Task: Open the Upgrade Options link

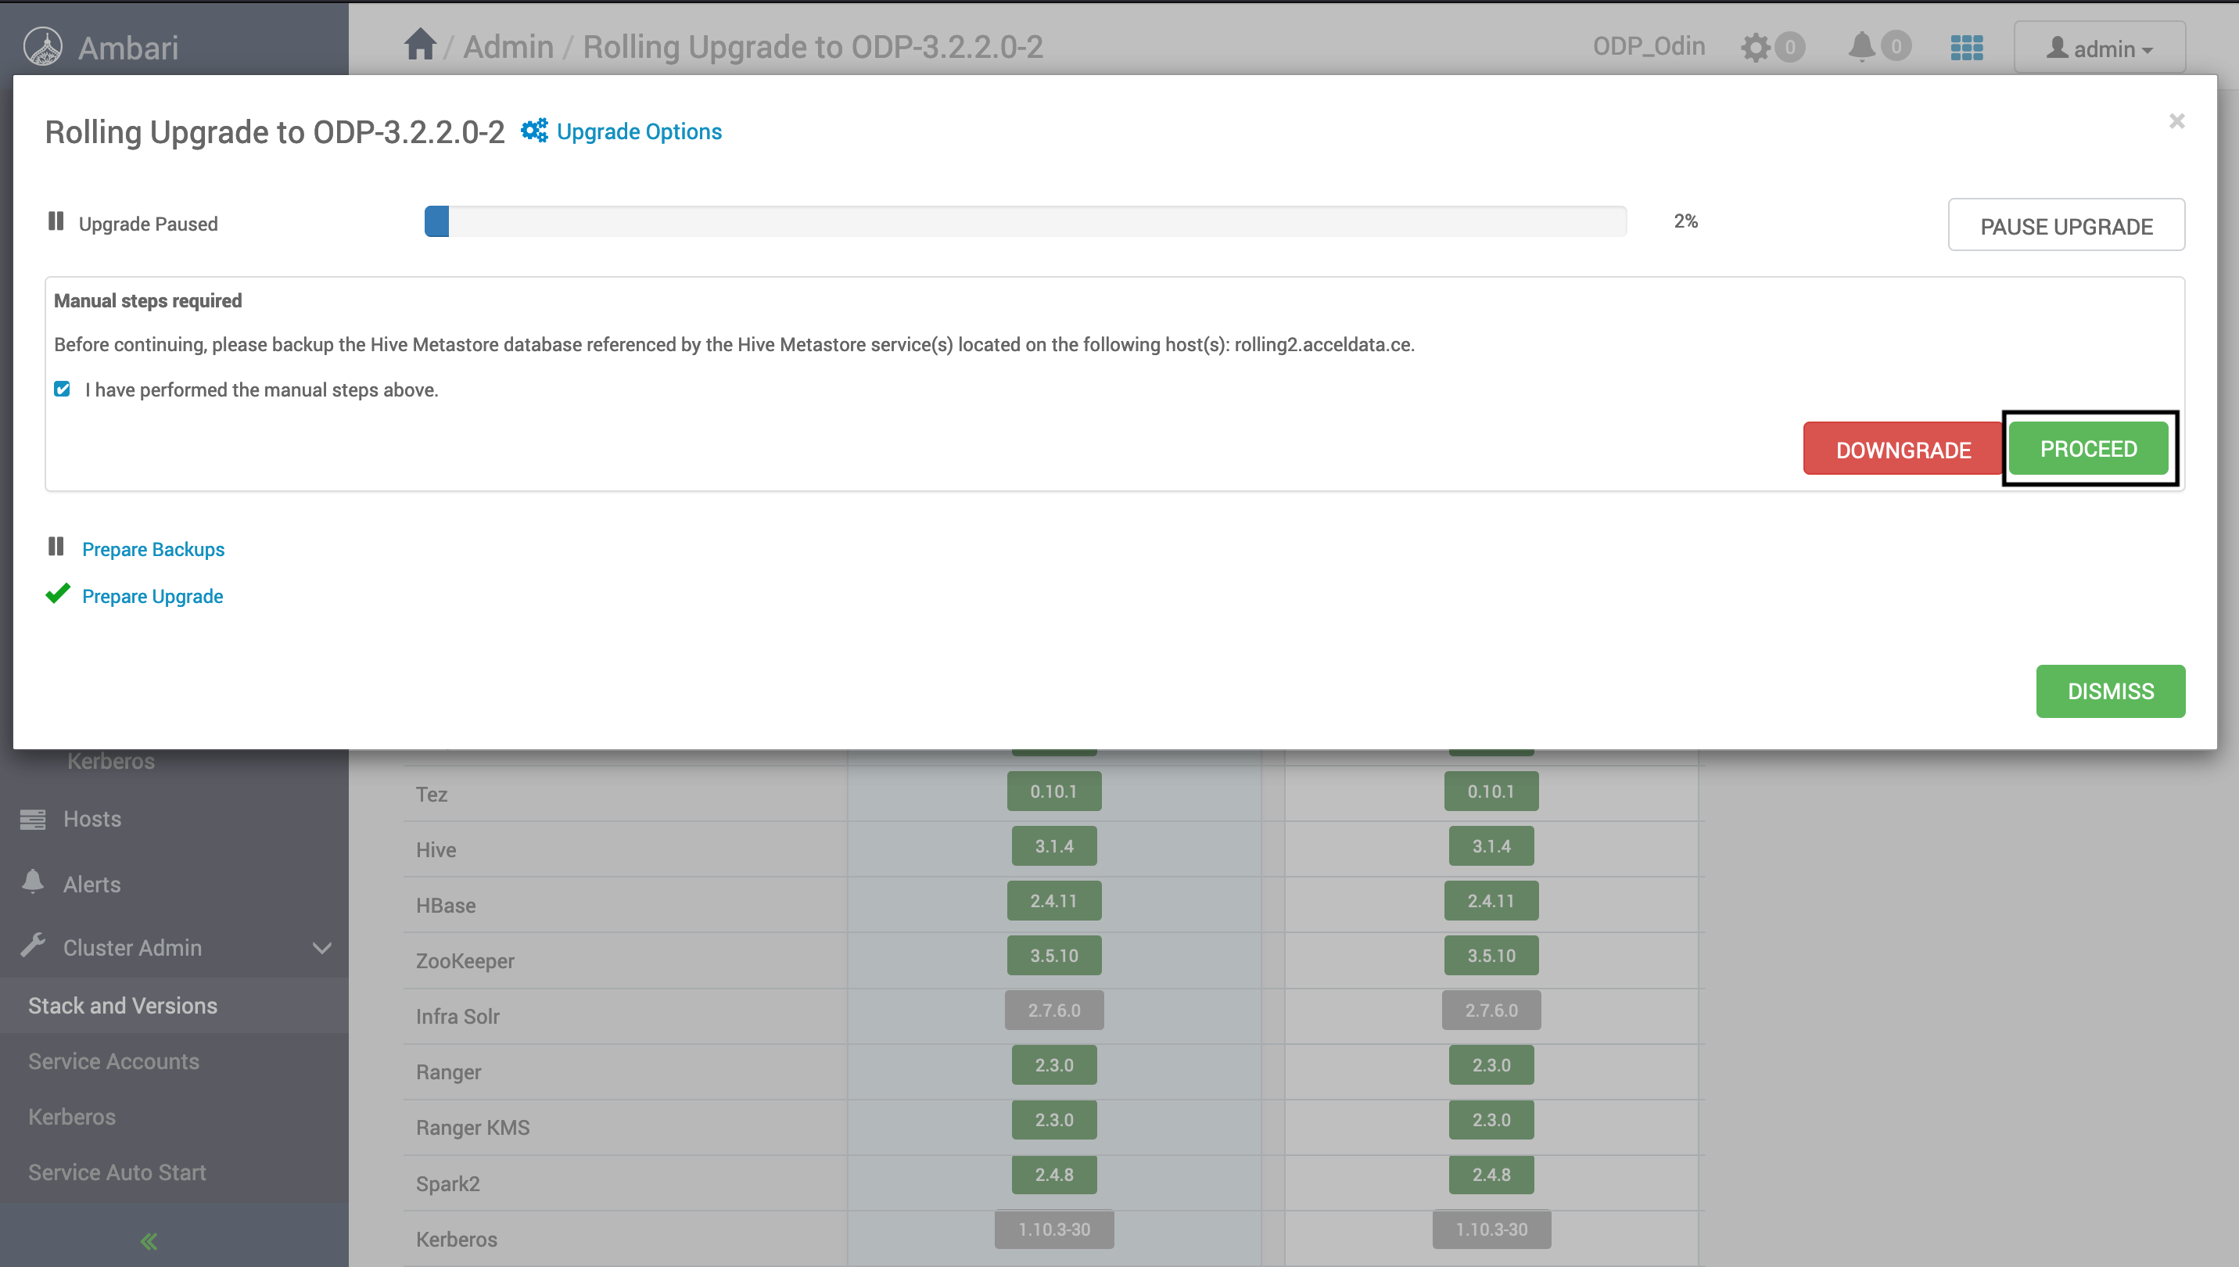Action: click(640, 131)
